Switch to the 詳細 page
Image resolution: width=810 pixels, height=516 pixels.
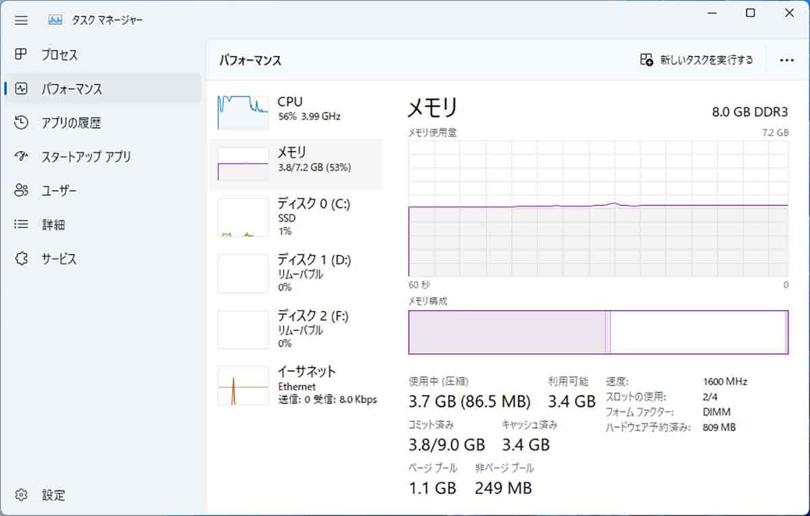[x=103, y=225]
